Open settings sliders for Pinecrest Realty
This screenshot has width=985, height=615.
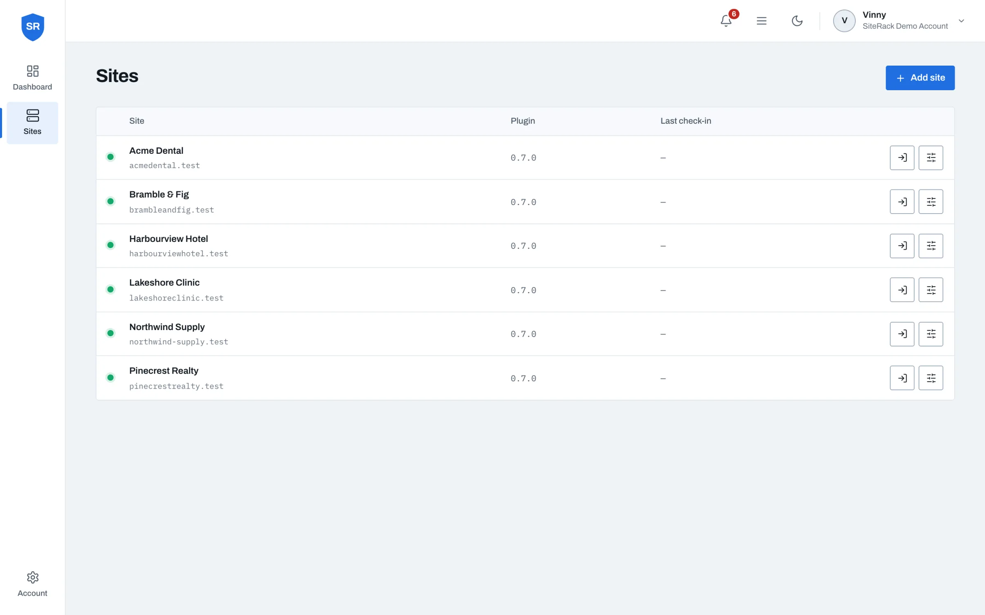(930, 378)
